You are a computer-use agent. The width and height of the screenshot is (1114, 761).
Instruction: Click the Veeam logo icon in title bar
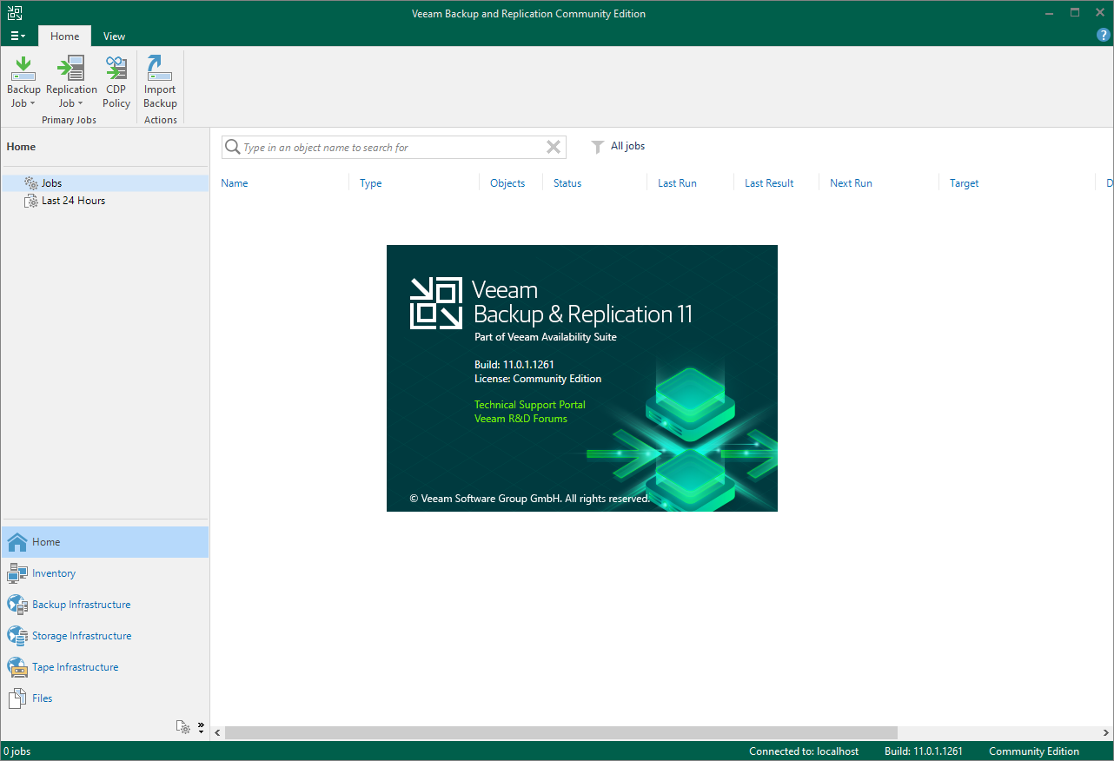14,13
